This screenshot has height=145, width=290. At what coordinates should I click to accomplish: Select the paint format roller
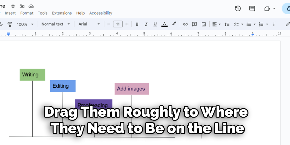click(x=9, y=24)
